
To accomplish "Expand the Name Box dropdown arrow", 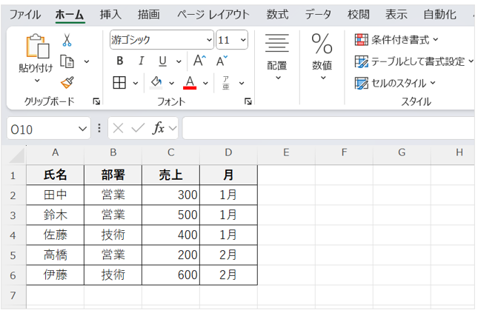I will (83, 129).
